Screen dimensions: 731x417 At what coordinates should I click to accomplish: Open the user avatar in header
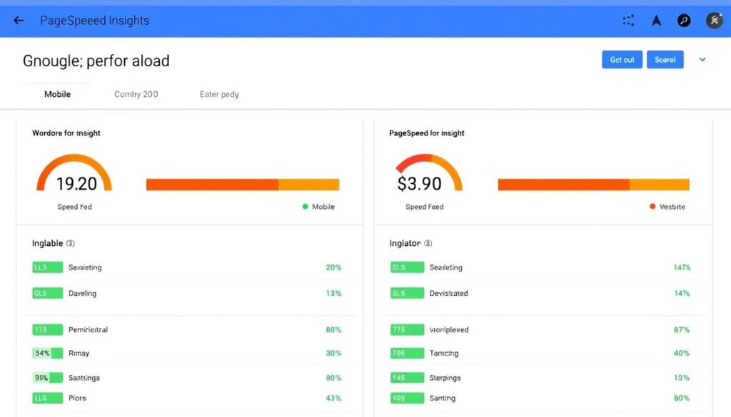pos(714,21)
